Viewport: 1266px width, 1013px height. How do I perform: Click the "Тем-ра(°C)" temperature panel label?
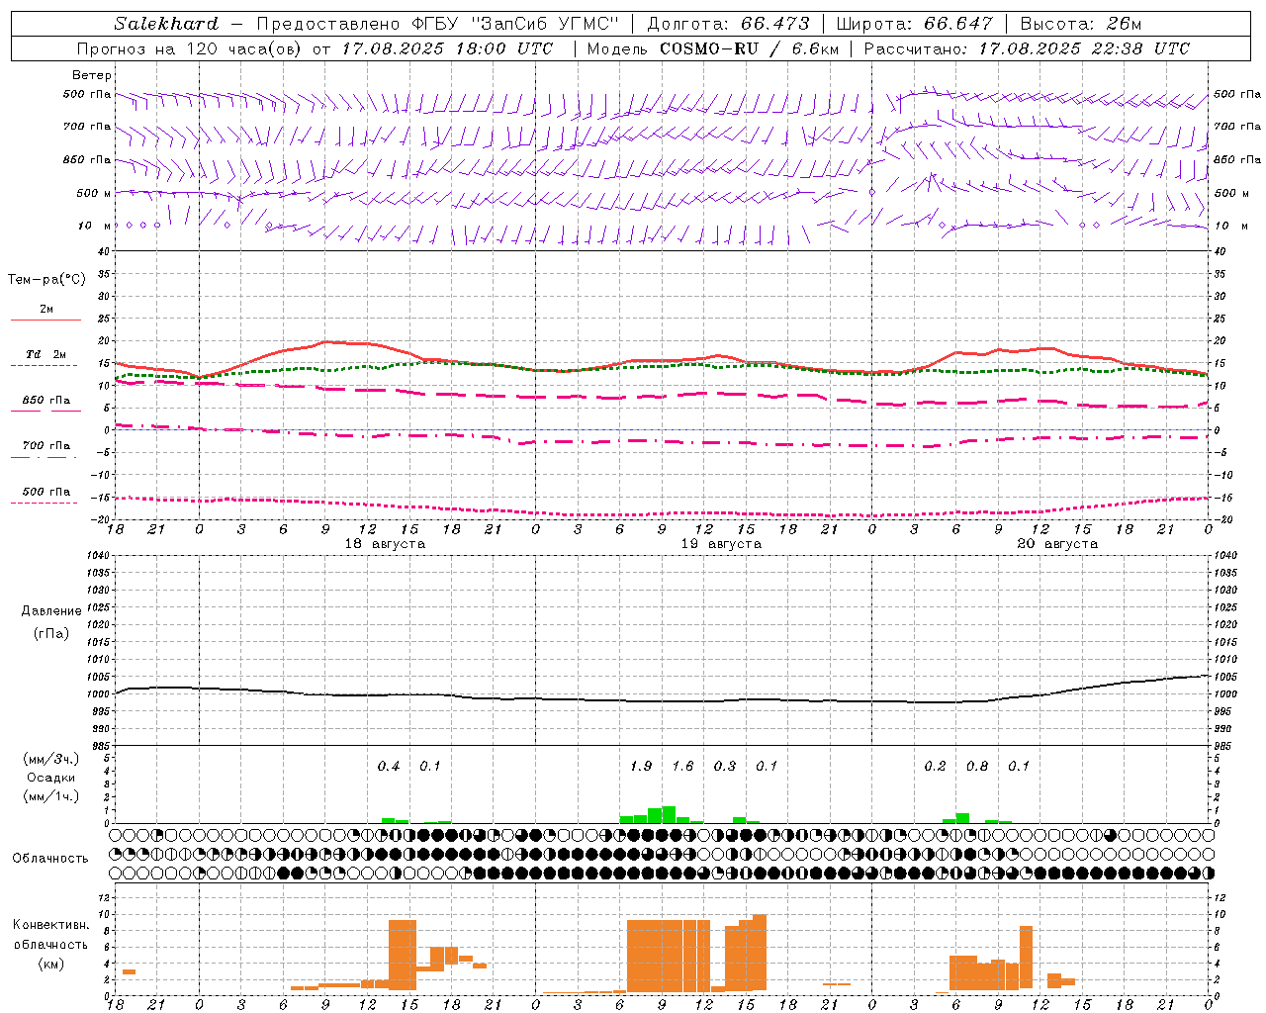pos(46,280)
